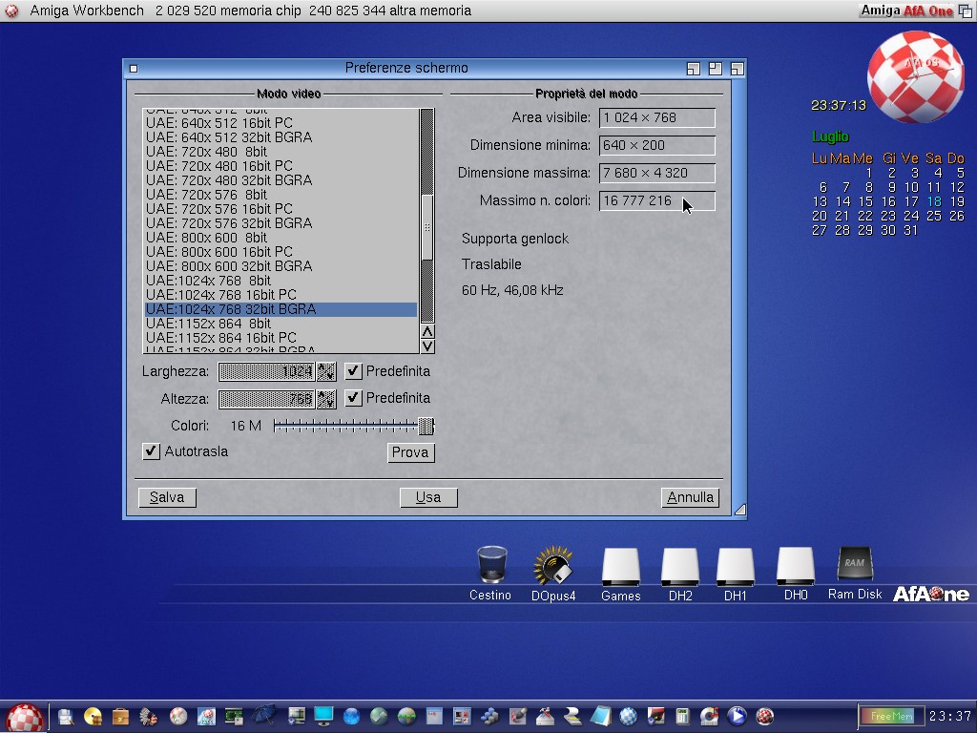Click the mode list scroll down arrow
977x733 pixels.
(427, 346)
